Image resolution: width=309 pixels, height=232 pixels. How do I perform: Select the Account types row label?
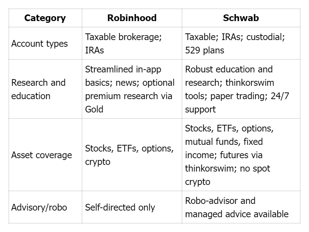pos(39,44)
